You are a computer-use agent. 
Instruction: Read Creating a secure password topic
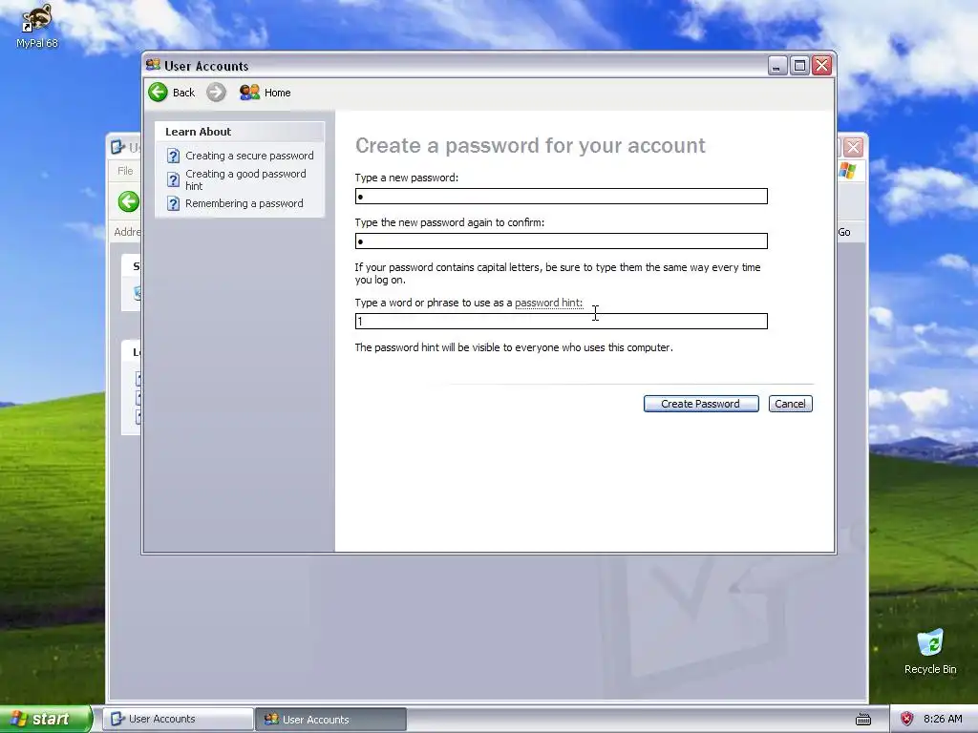pyautogui.click(x=249, y=156)
